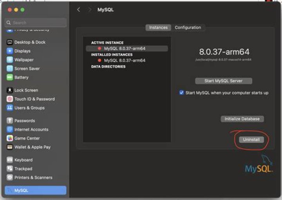The width and height of the screenshot is (282, 200).
Task: Click the Screen Saver label
Action: pos(27,69)
